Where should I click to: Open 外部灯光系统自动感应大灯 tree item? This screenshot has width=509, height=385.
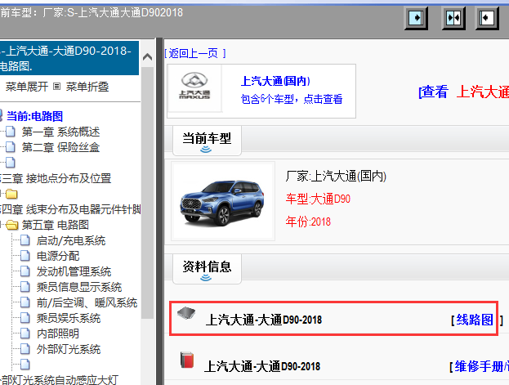[59, 380]
